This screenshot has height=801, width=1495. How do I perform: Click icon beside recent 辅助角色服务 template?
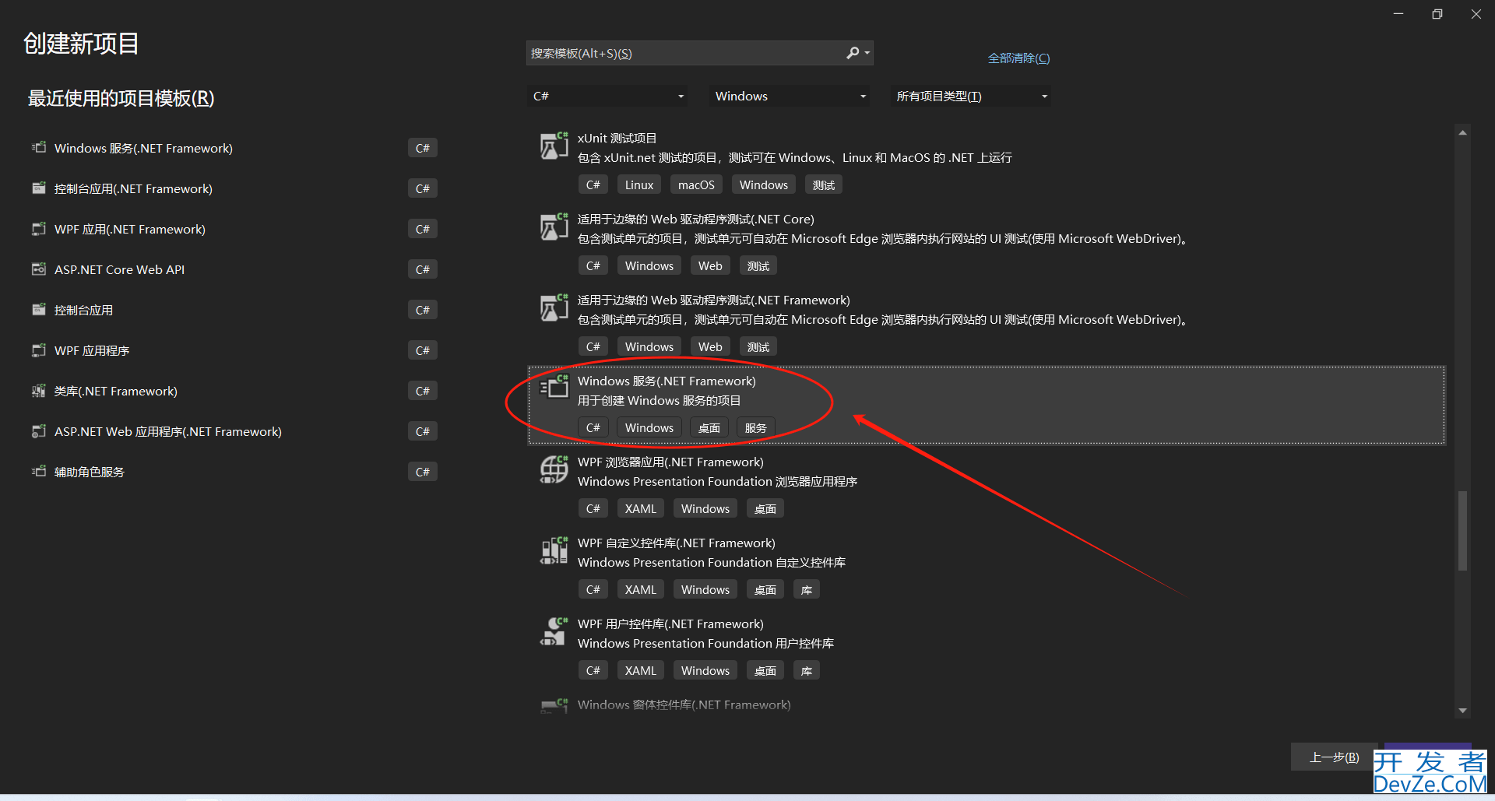click(39, 471)
